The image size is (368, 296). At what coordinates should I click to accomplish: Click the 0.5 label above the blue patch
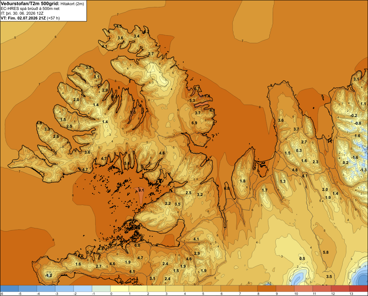(302, 258)
